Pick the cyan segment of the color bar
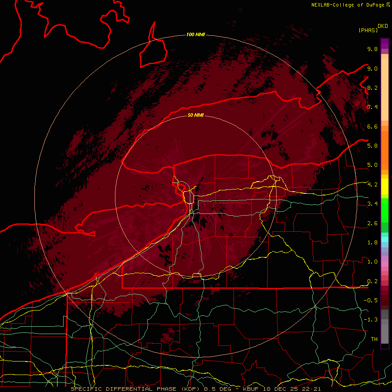Viewport: 392px width, 392px height. (385, 240)
